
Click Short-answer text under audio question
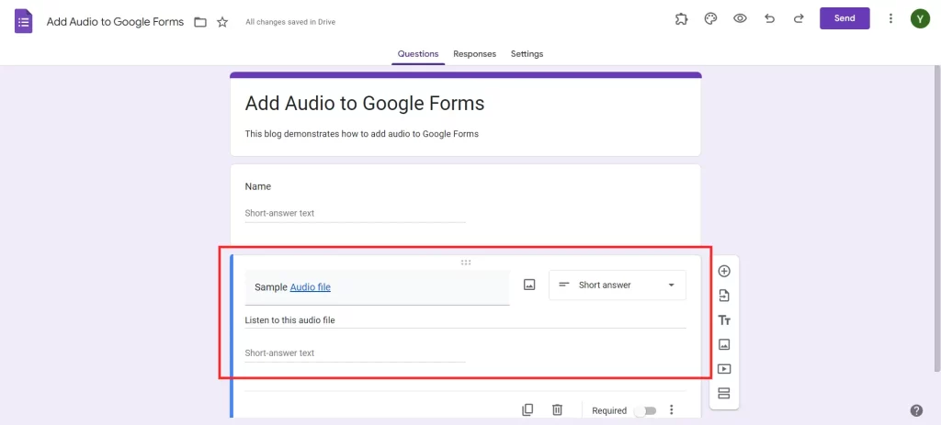(356, 353)
